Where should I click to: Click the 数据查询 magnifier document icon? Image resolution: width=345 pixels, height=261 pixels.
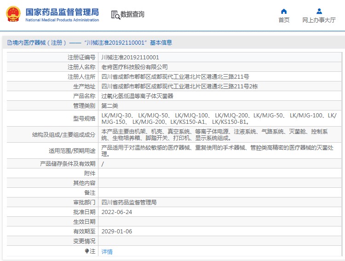click(x=115, y=14)
